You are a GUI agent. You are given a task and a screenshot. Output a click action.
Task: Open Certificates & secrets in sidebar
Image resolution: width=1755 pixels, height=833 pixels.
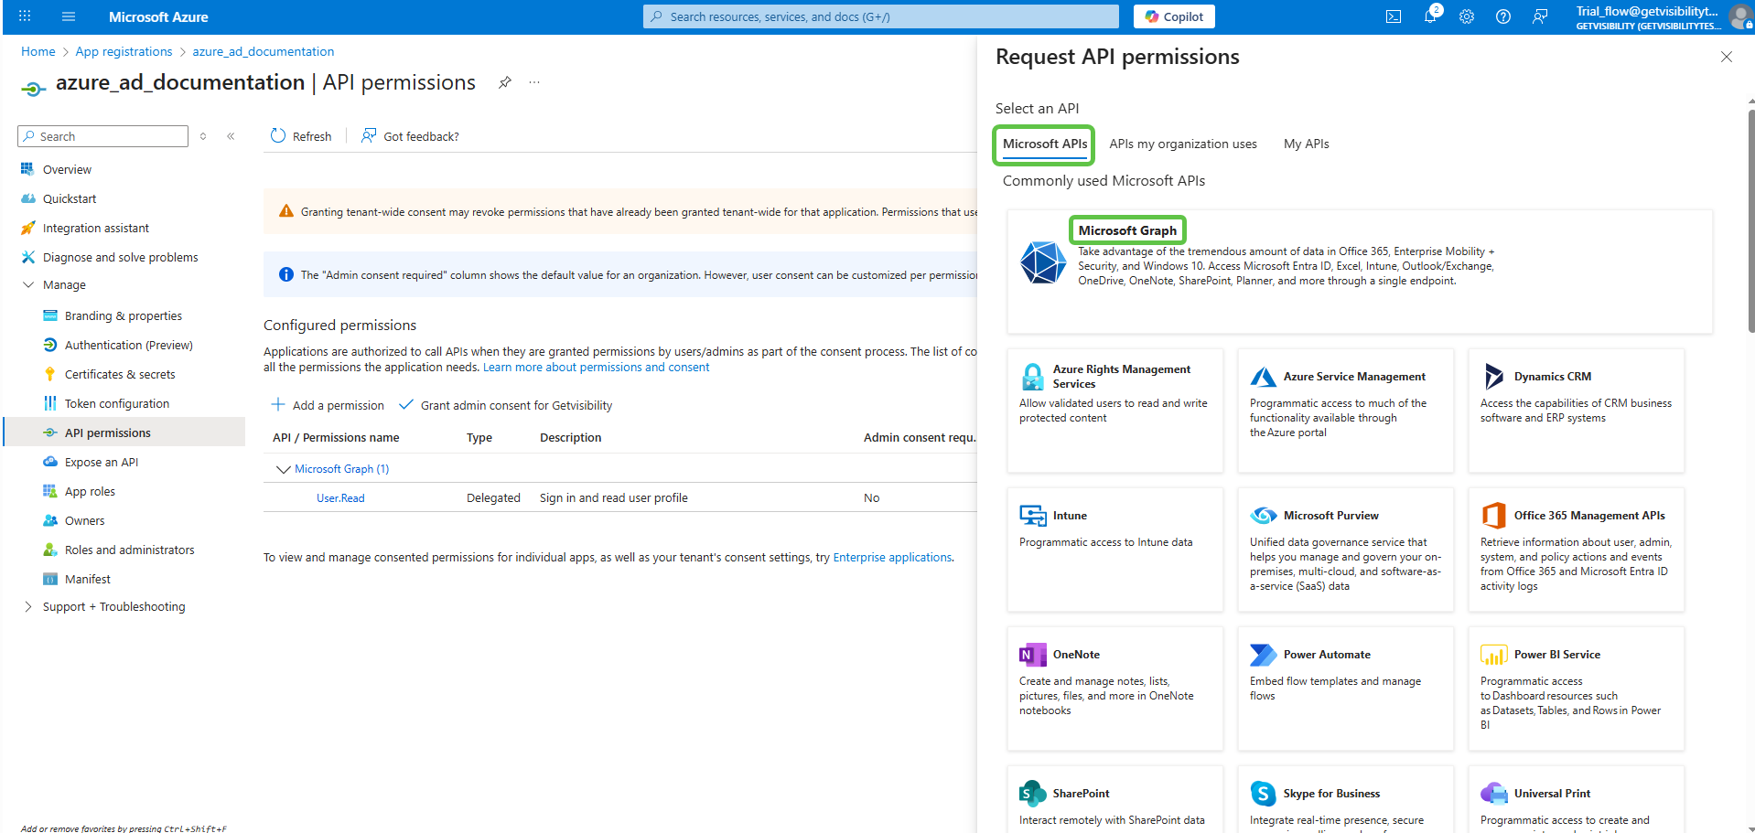120,374
